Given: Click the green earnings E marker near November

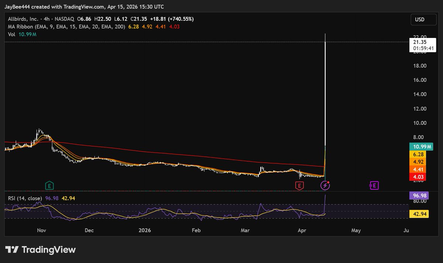Looking at the screenshot, I should click(49, 185).
